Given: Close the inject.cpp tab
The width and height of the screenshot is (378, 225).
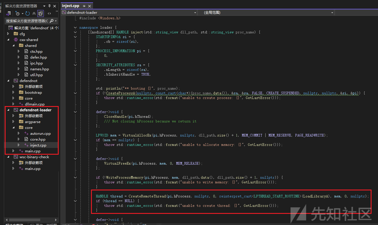Looking at the screenshot, I should (90, 6).
